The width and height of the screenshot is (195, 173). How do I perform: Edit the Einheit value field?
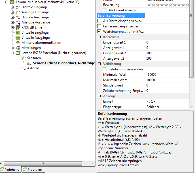(167, 101)
